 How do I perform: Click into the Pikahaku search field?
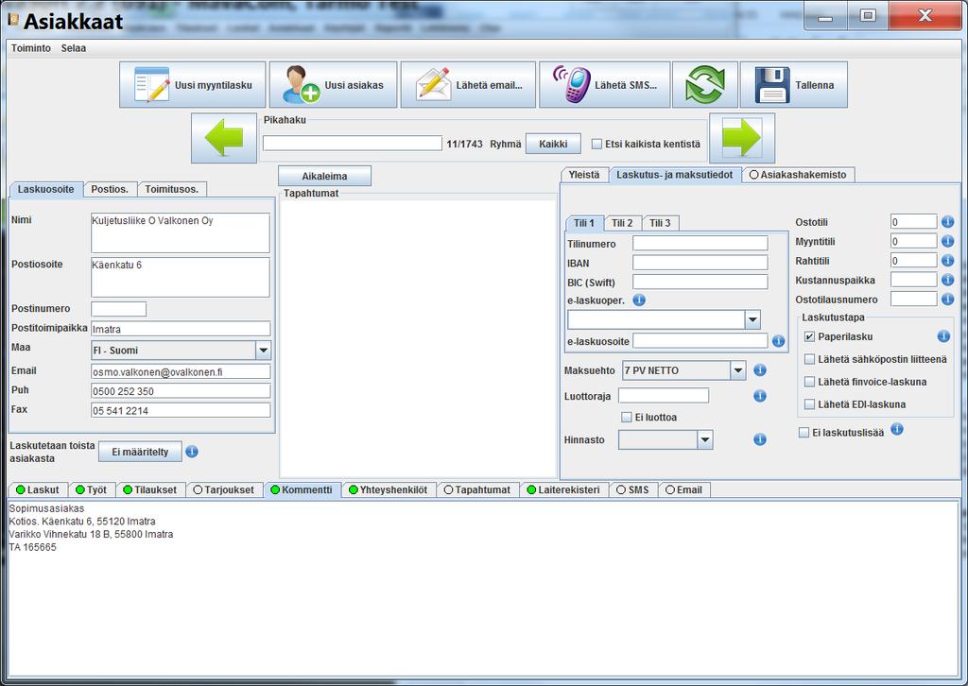(x=352, y=144)
